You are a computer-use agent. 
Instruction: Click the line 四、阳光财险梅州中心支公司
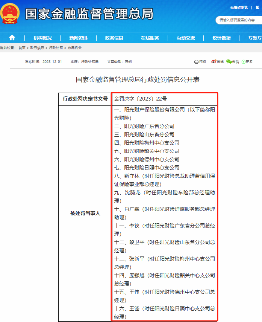tap(147, 143)
